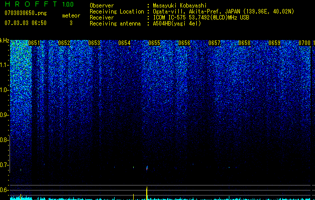The image size is (315, 200).
Task: Select the filename 0703030650.png
Action: tap(26, 13)
